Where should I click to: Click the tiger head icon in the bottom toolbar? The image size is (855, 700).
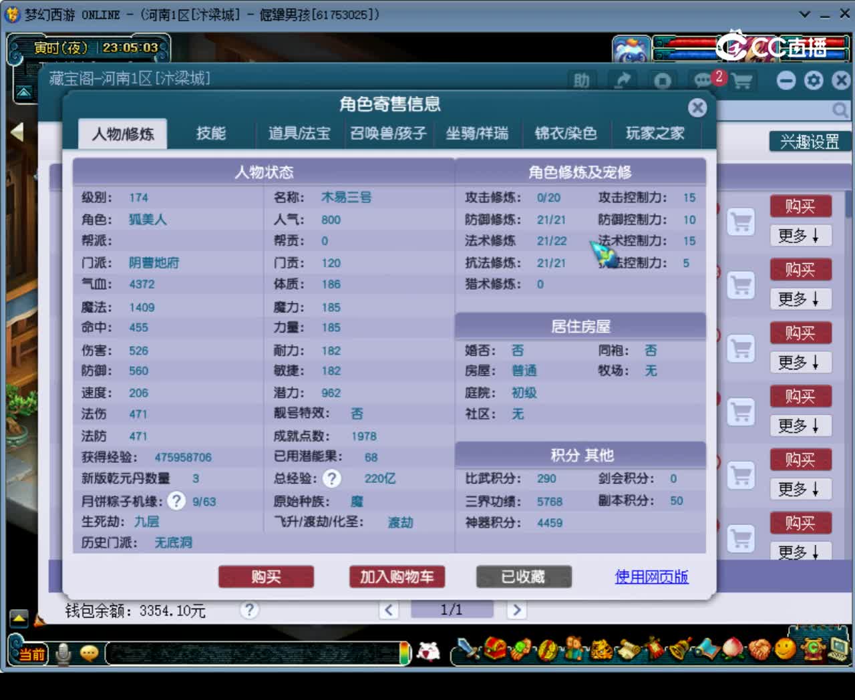pos(602,649)
